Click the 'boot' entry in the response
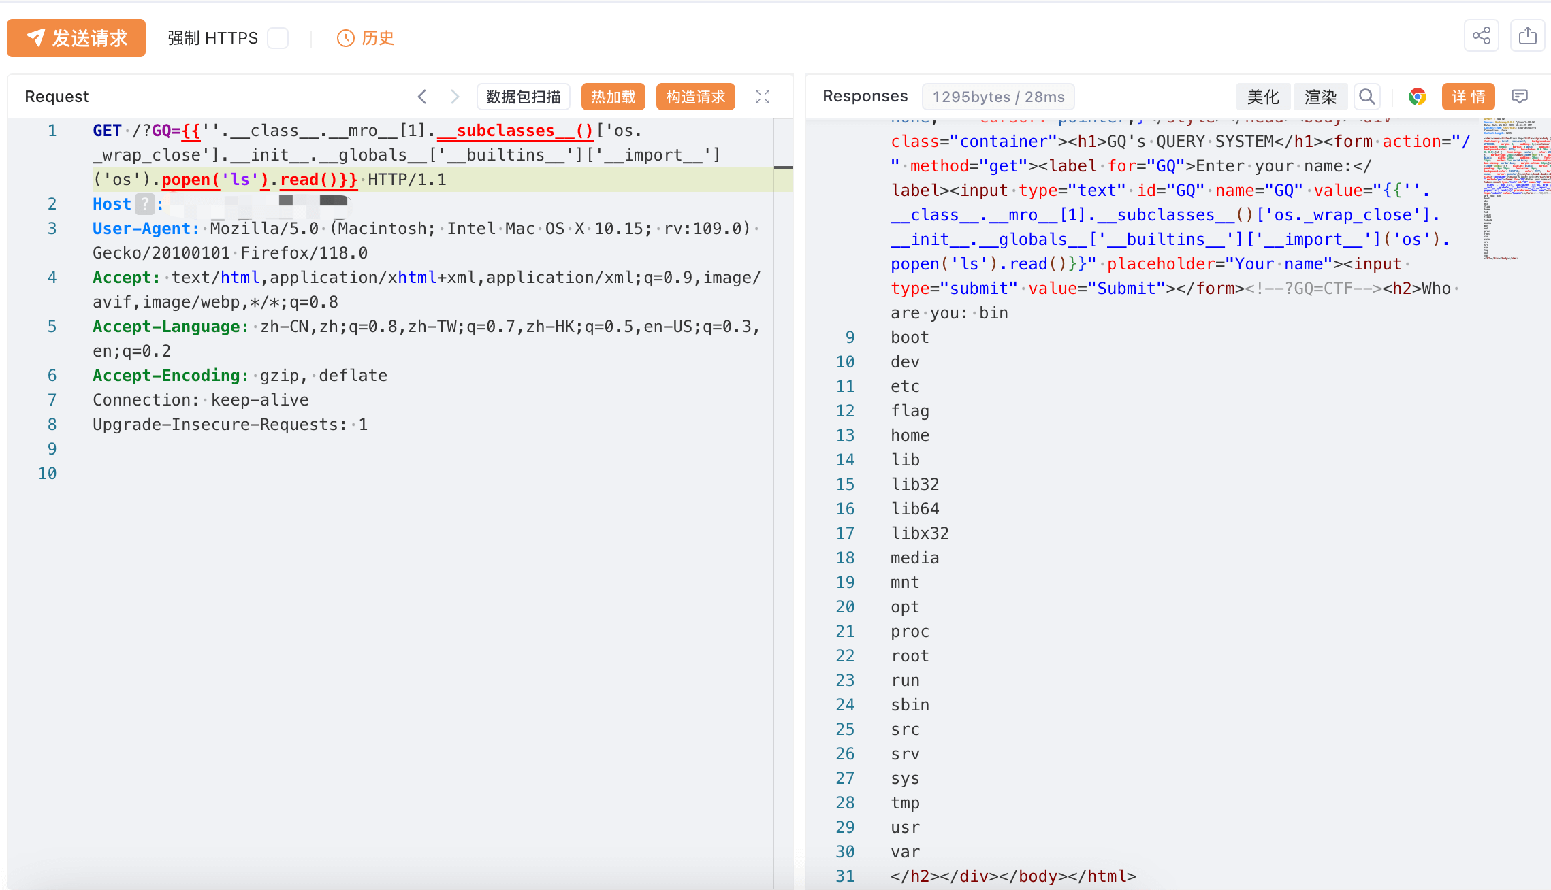 (910, 337)
